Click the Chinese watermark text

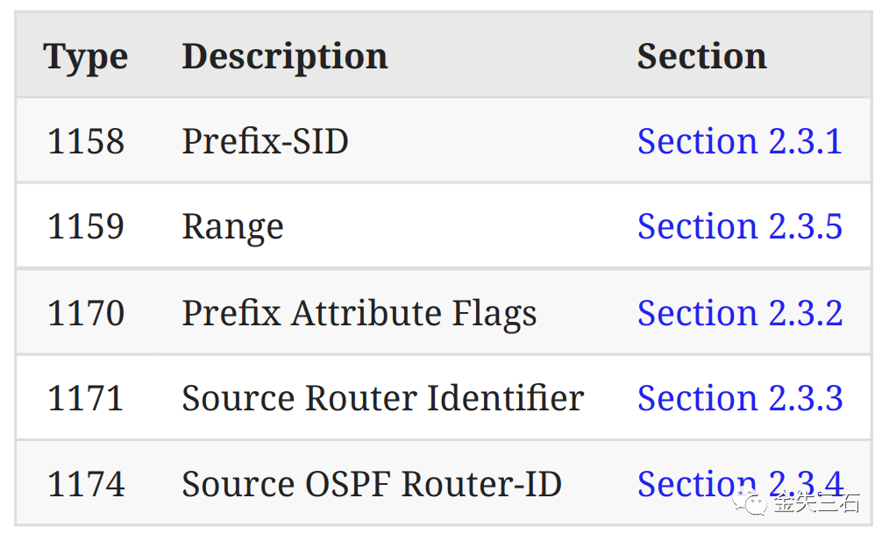coord(815,503)
